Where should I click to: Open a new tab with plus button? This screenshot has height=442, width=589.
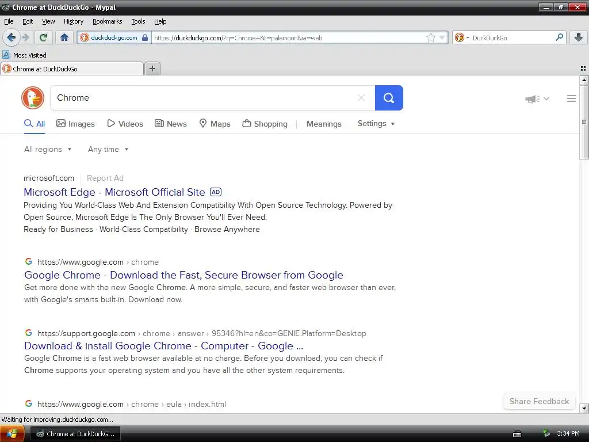tap(152, 68)
